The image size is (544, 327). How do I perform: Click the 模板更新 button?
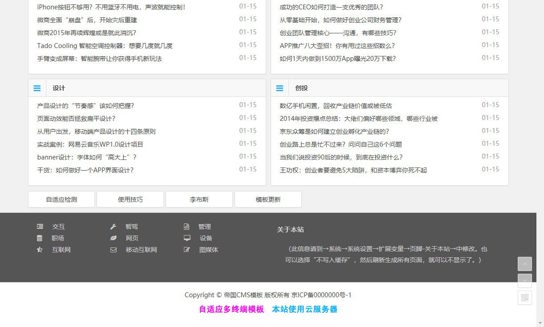(x=268, y=199)
